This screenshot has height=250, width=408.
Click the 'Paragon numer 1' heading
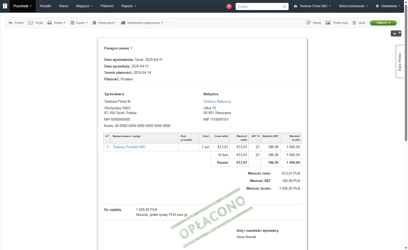pos(118,48)
